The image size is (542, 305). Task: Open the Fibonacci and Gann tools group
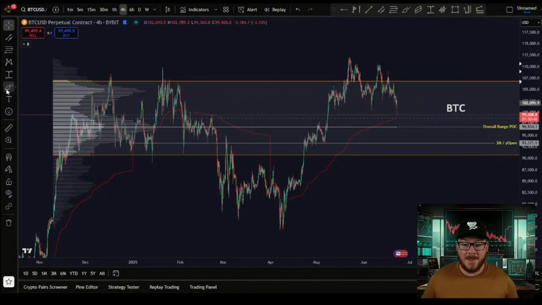click(x=9, y=50)
